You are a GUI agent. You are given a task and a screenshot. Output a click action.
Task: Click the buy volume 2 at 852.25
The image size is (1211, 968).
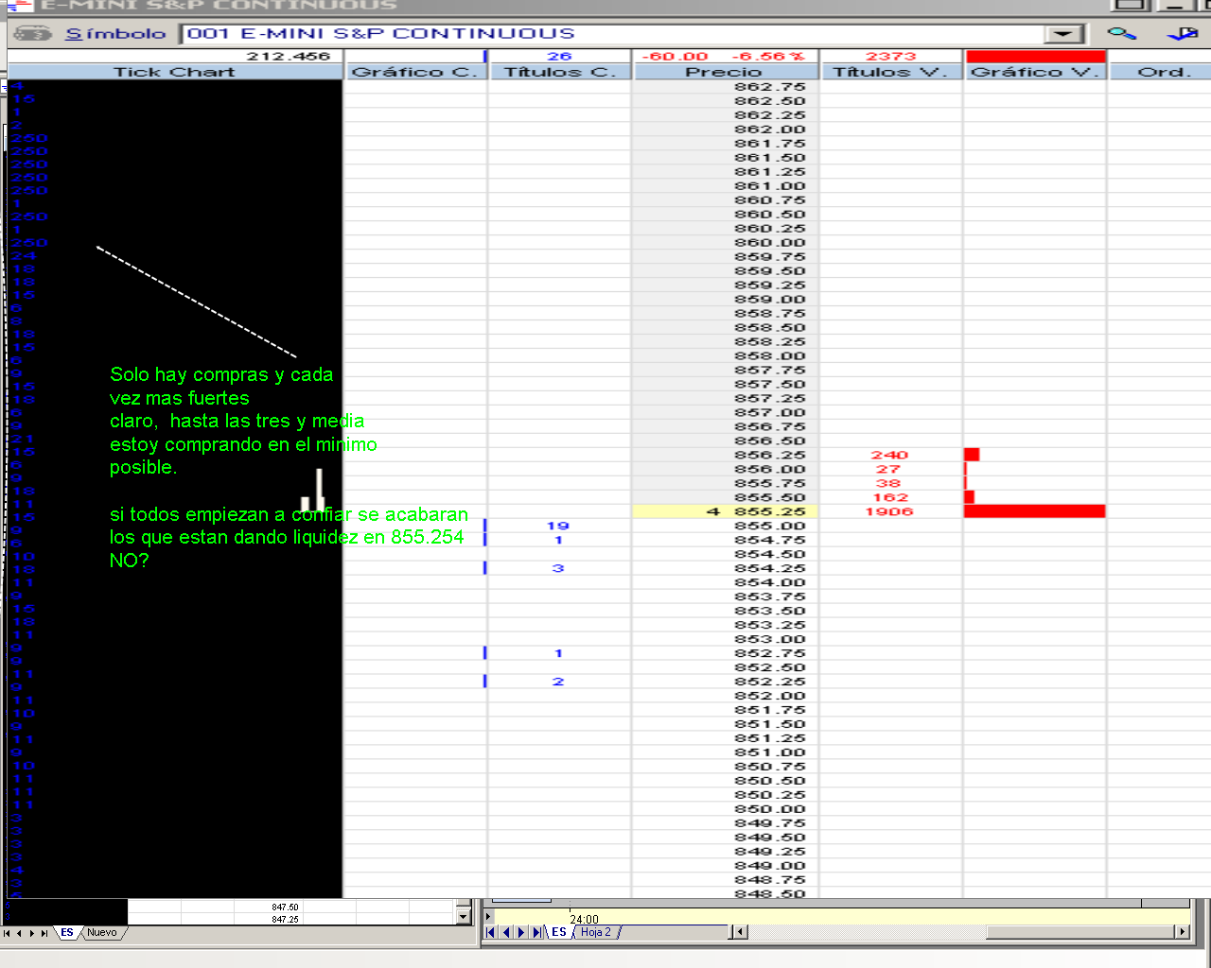tap(558, 682)
